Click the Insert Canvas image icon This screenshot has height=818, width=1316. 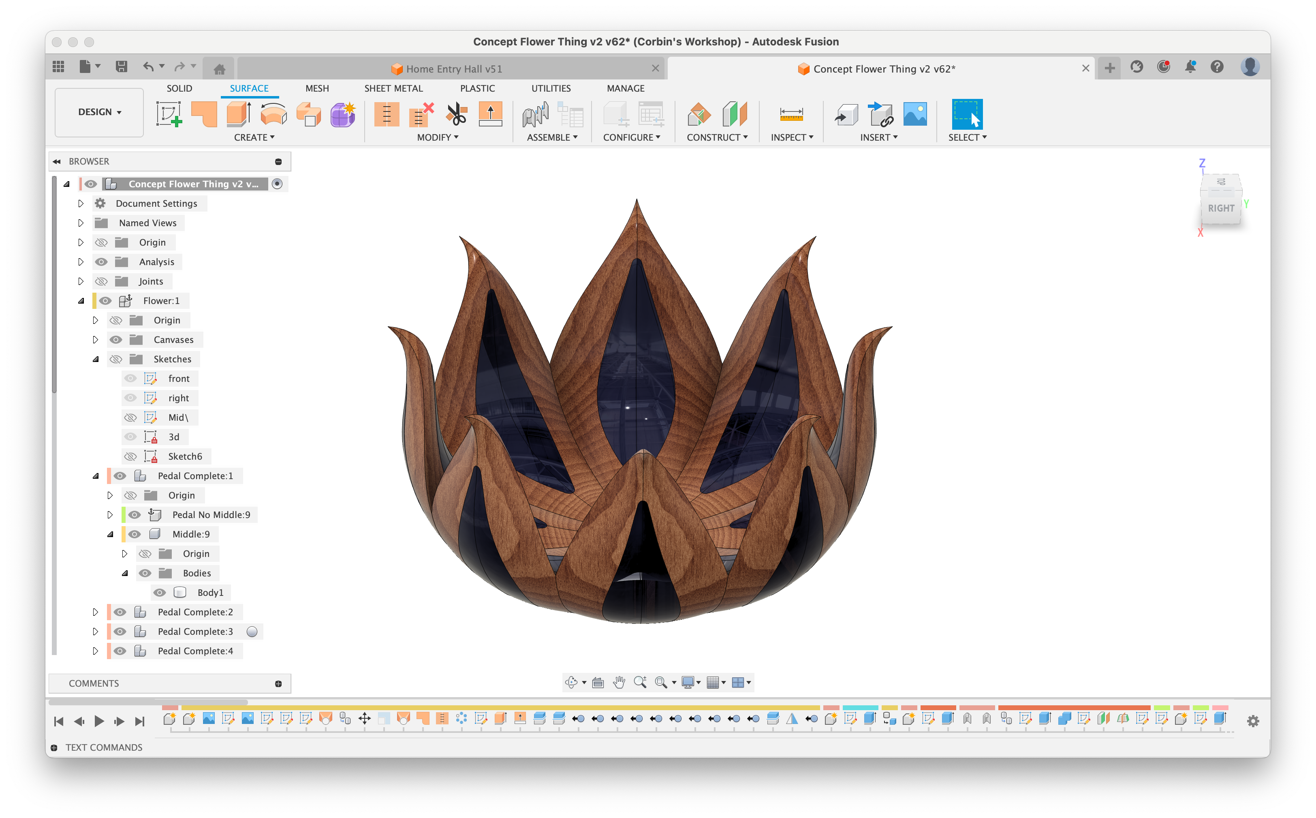point(915,114)
